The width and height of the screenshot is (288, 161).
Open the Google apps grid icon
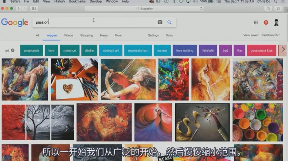(x=256, y=22)
